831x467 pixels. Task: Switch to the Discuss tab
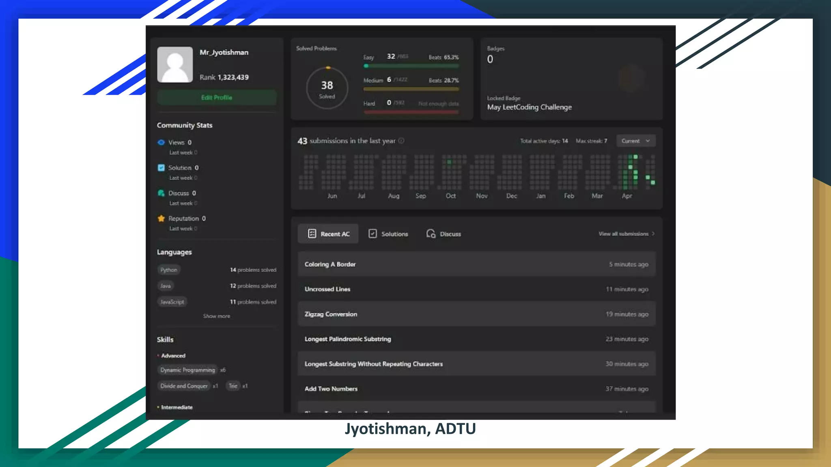coord(450,234)
